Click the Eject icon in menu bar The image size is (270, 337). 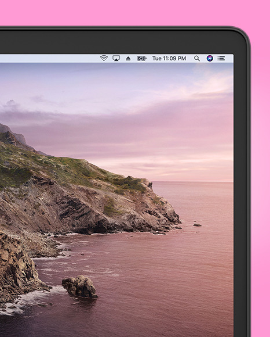tap(128, 59)
